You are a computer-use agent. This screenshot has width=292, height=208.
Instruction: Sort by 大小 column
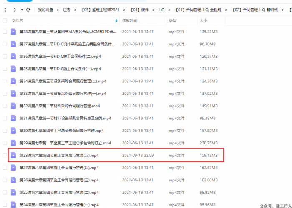(204, 21)
